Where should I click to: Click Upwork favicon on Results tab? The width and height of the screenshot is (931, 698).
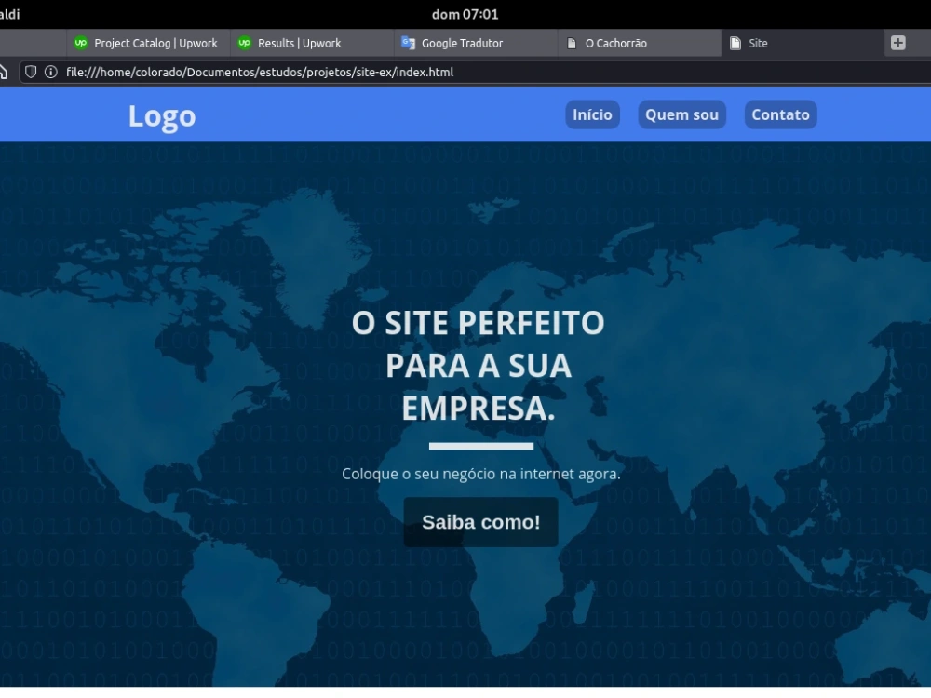[x=244, y=43]
